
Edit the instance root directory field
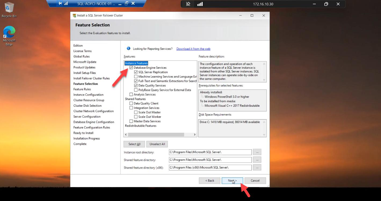[210, 152]
